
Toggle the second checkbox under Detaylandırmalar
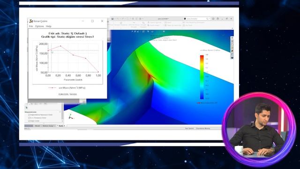click(29, 118)
